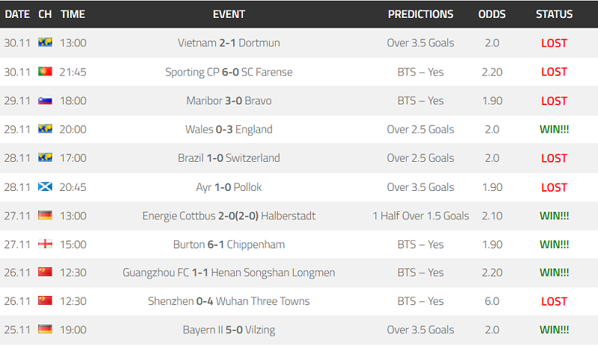Open the Wales 0-3 England event
The width and height of the screenshot is (598, 346).
(x=229, y=130)
